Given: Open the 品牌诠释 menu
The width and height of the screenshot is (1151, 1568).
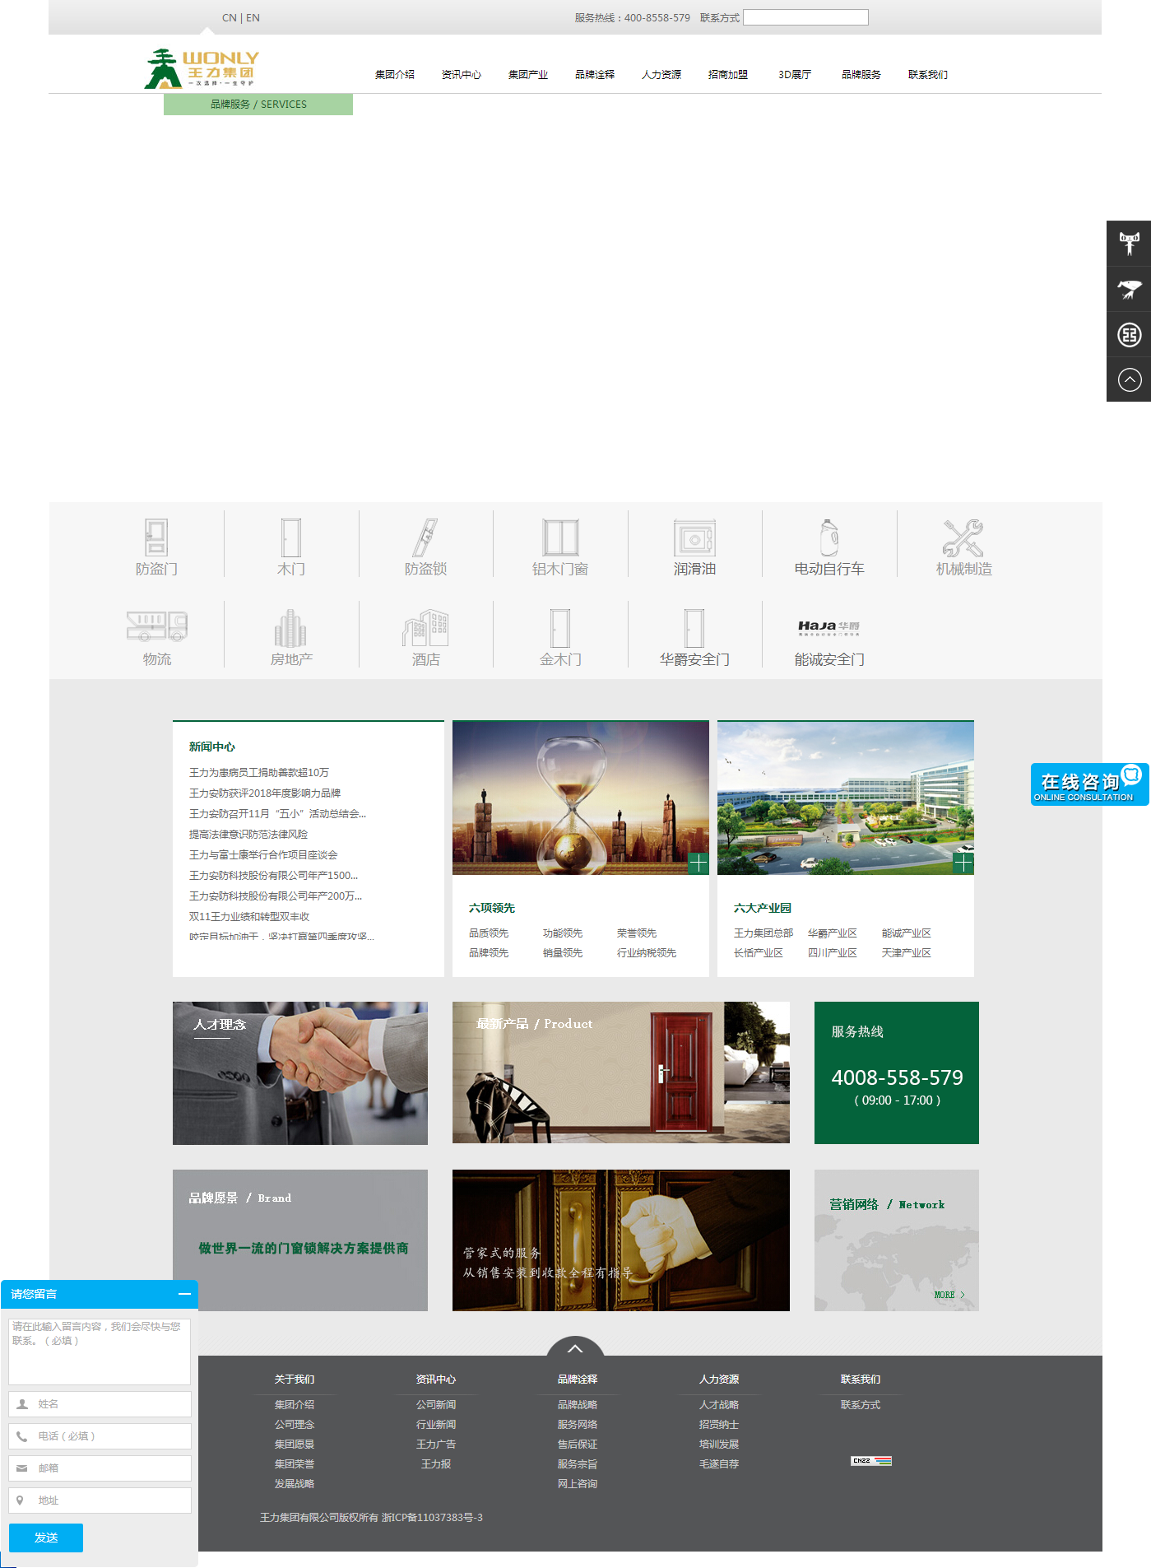Looking at the screenshot, I should [595, 74].
